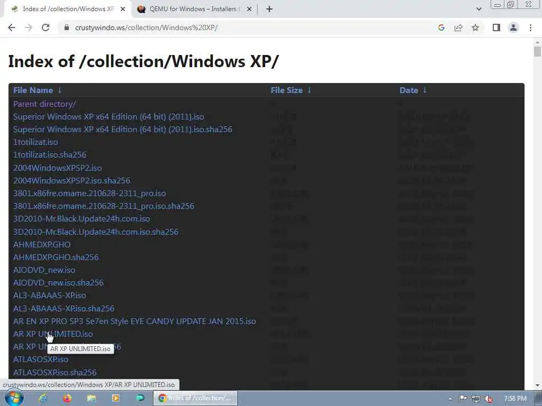Click 3801.x86fre.omame.210628-2311_pro.iso
Image resolution: width=542 pixels, height=406 pixels.
(x=89, y=193)
